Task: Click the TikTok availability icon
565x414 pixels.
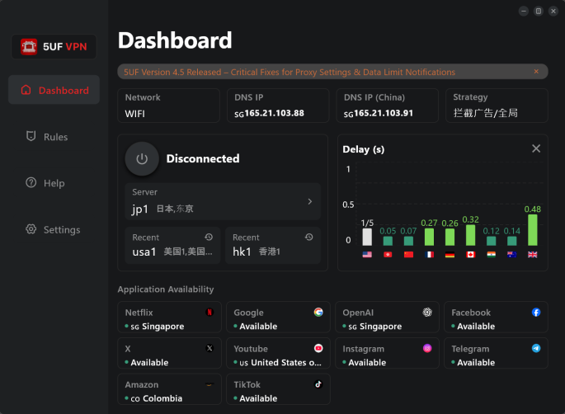Action: (x=318, y=384)
